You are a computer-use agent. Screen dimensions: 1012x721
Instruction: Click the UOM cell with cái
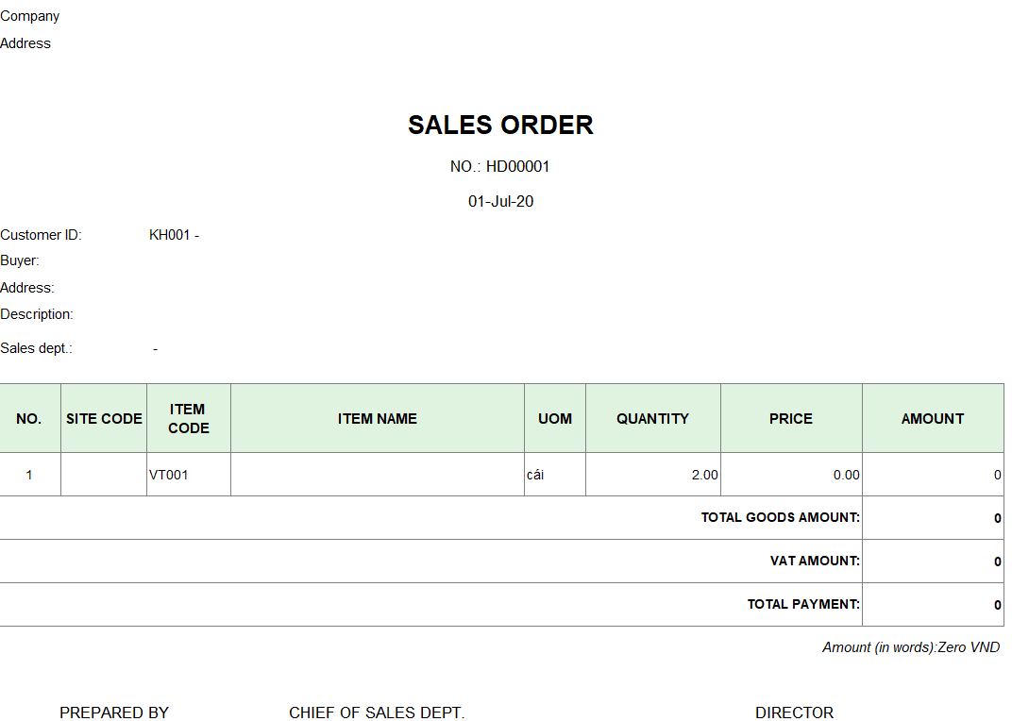point(555,475)
